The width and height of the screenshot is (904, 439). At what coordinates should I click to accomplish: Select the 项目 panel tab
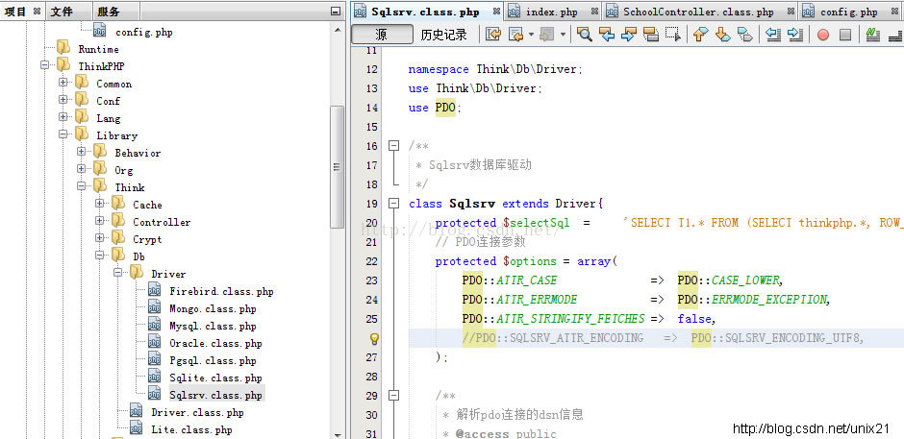click(15, 11)
